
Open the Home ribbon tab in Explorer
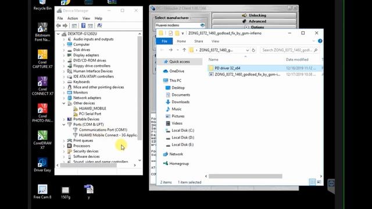(181, 41)
